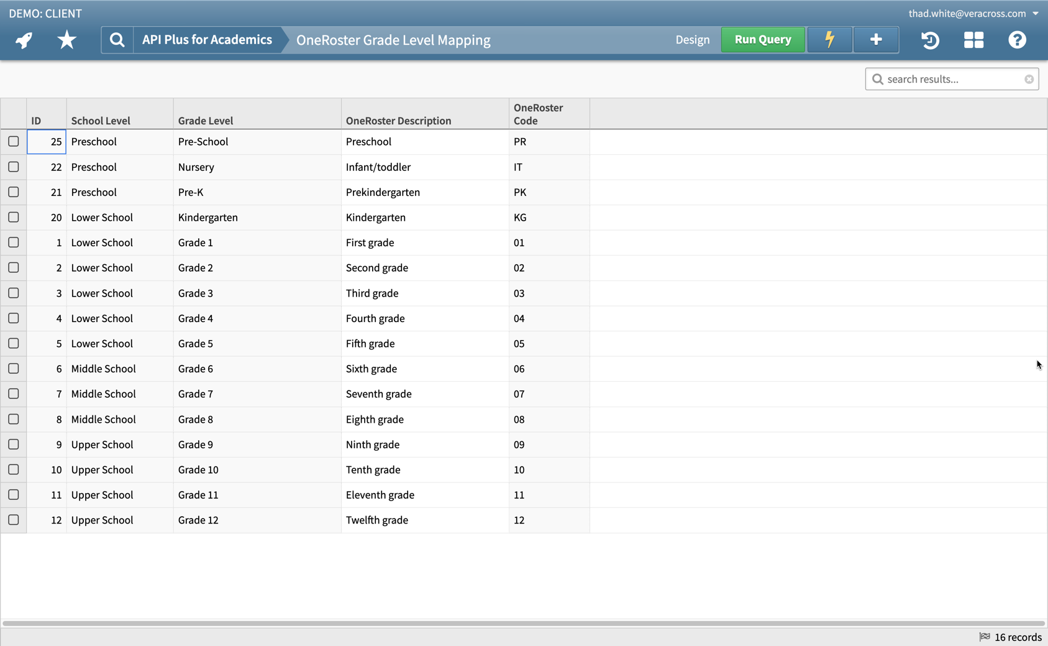Select the checkbox on the Grade 12 row
The width and height of the screenshot is (1048, 646).
[14, 520]
